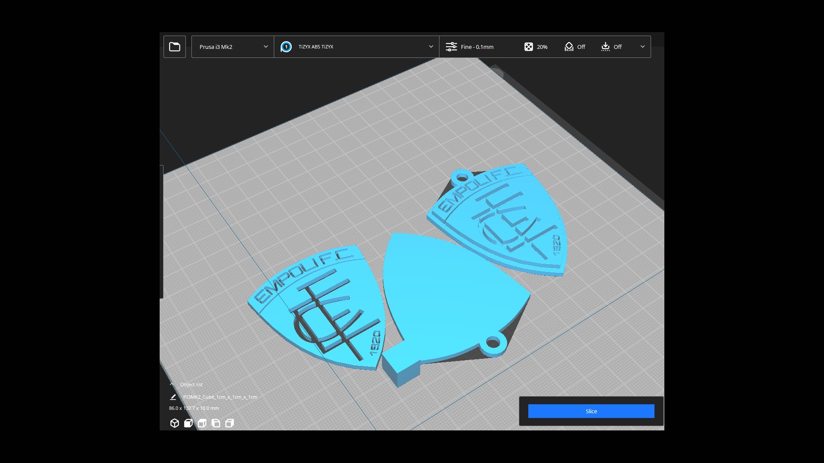Click the Object list label
Screen dimensions: 824x463
(x=191, y=385)
